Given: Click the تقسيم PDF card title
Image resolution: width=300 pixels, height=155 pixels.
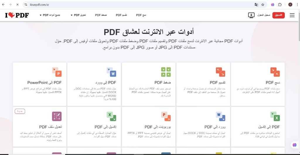Looking at the screenshot, I should [218, 83].
